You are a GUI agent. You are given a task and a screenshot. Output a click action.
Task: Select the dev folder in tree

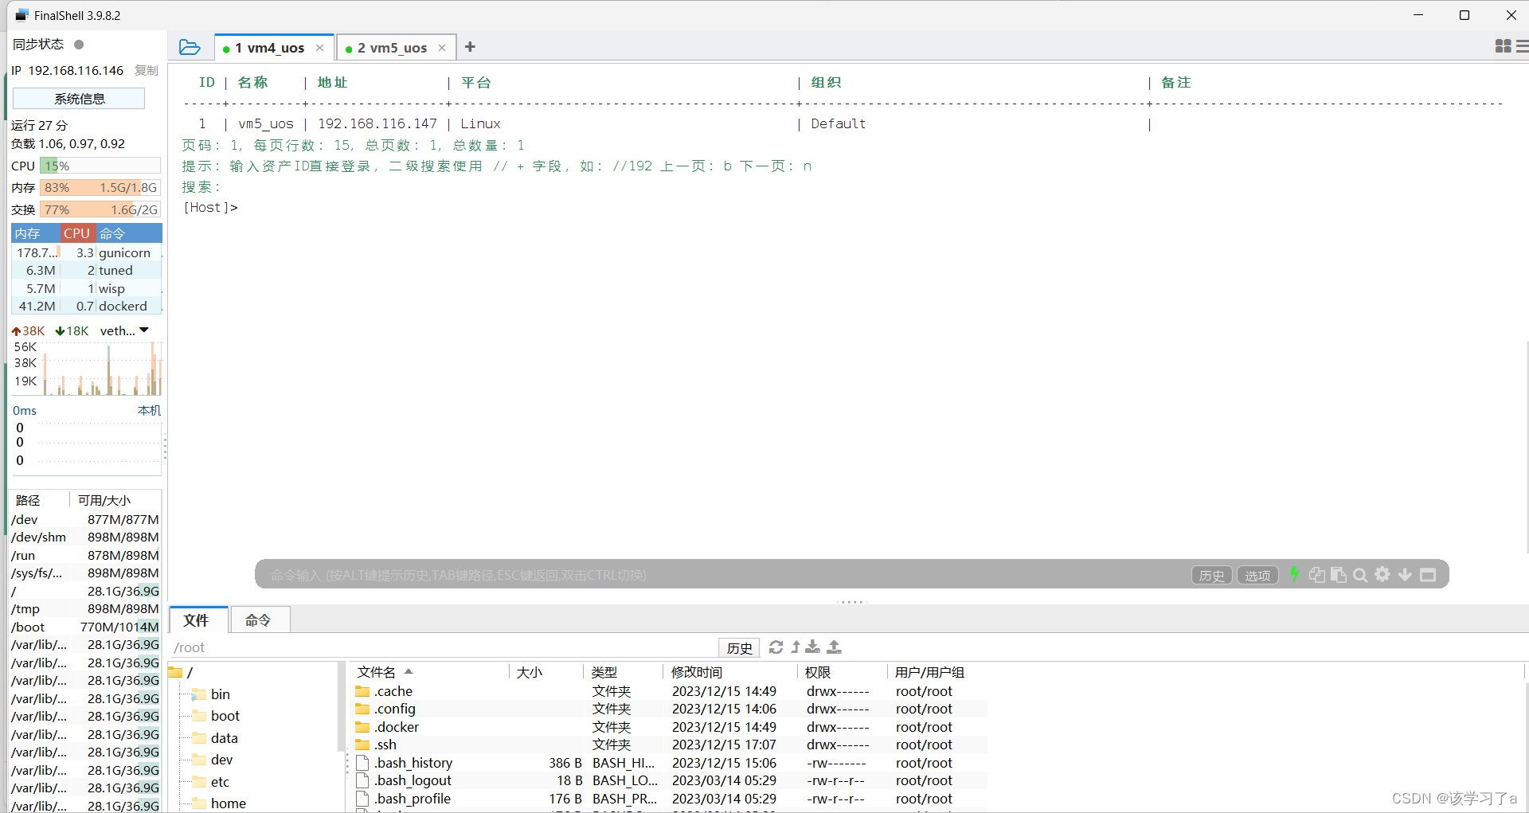tap(213, 760)
